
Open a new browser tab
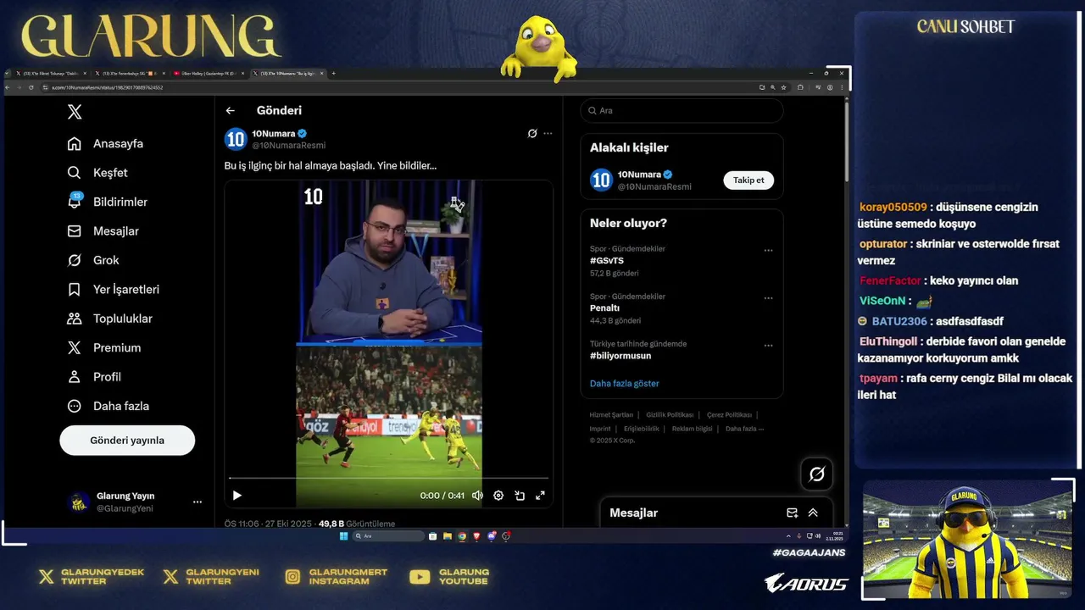tap(333, 74)
